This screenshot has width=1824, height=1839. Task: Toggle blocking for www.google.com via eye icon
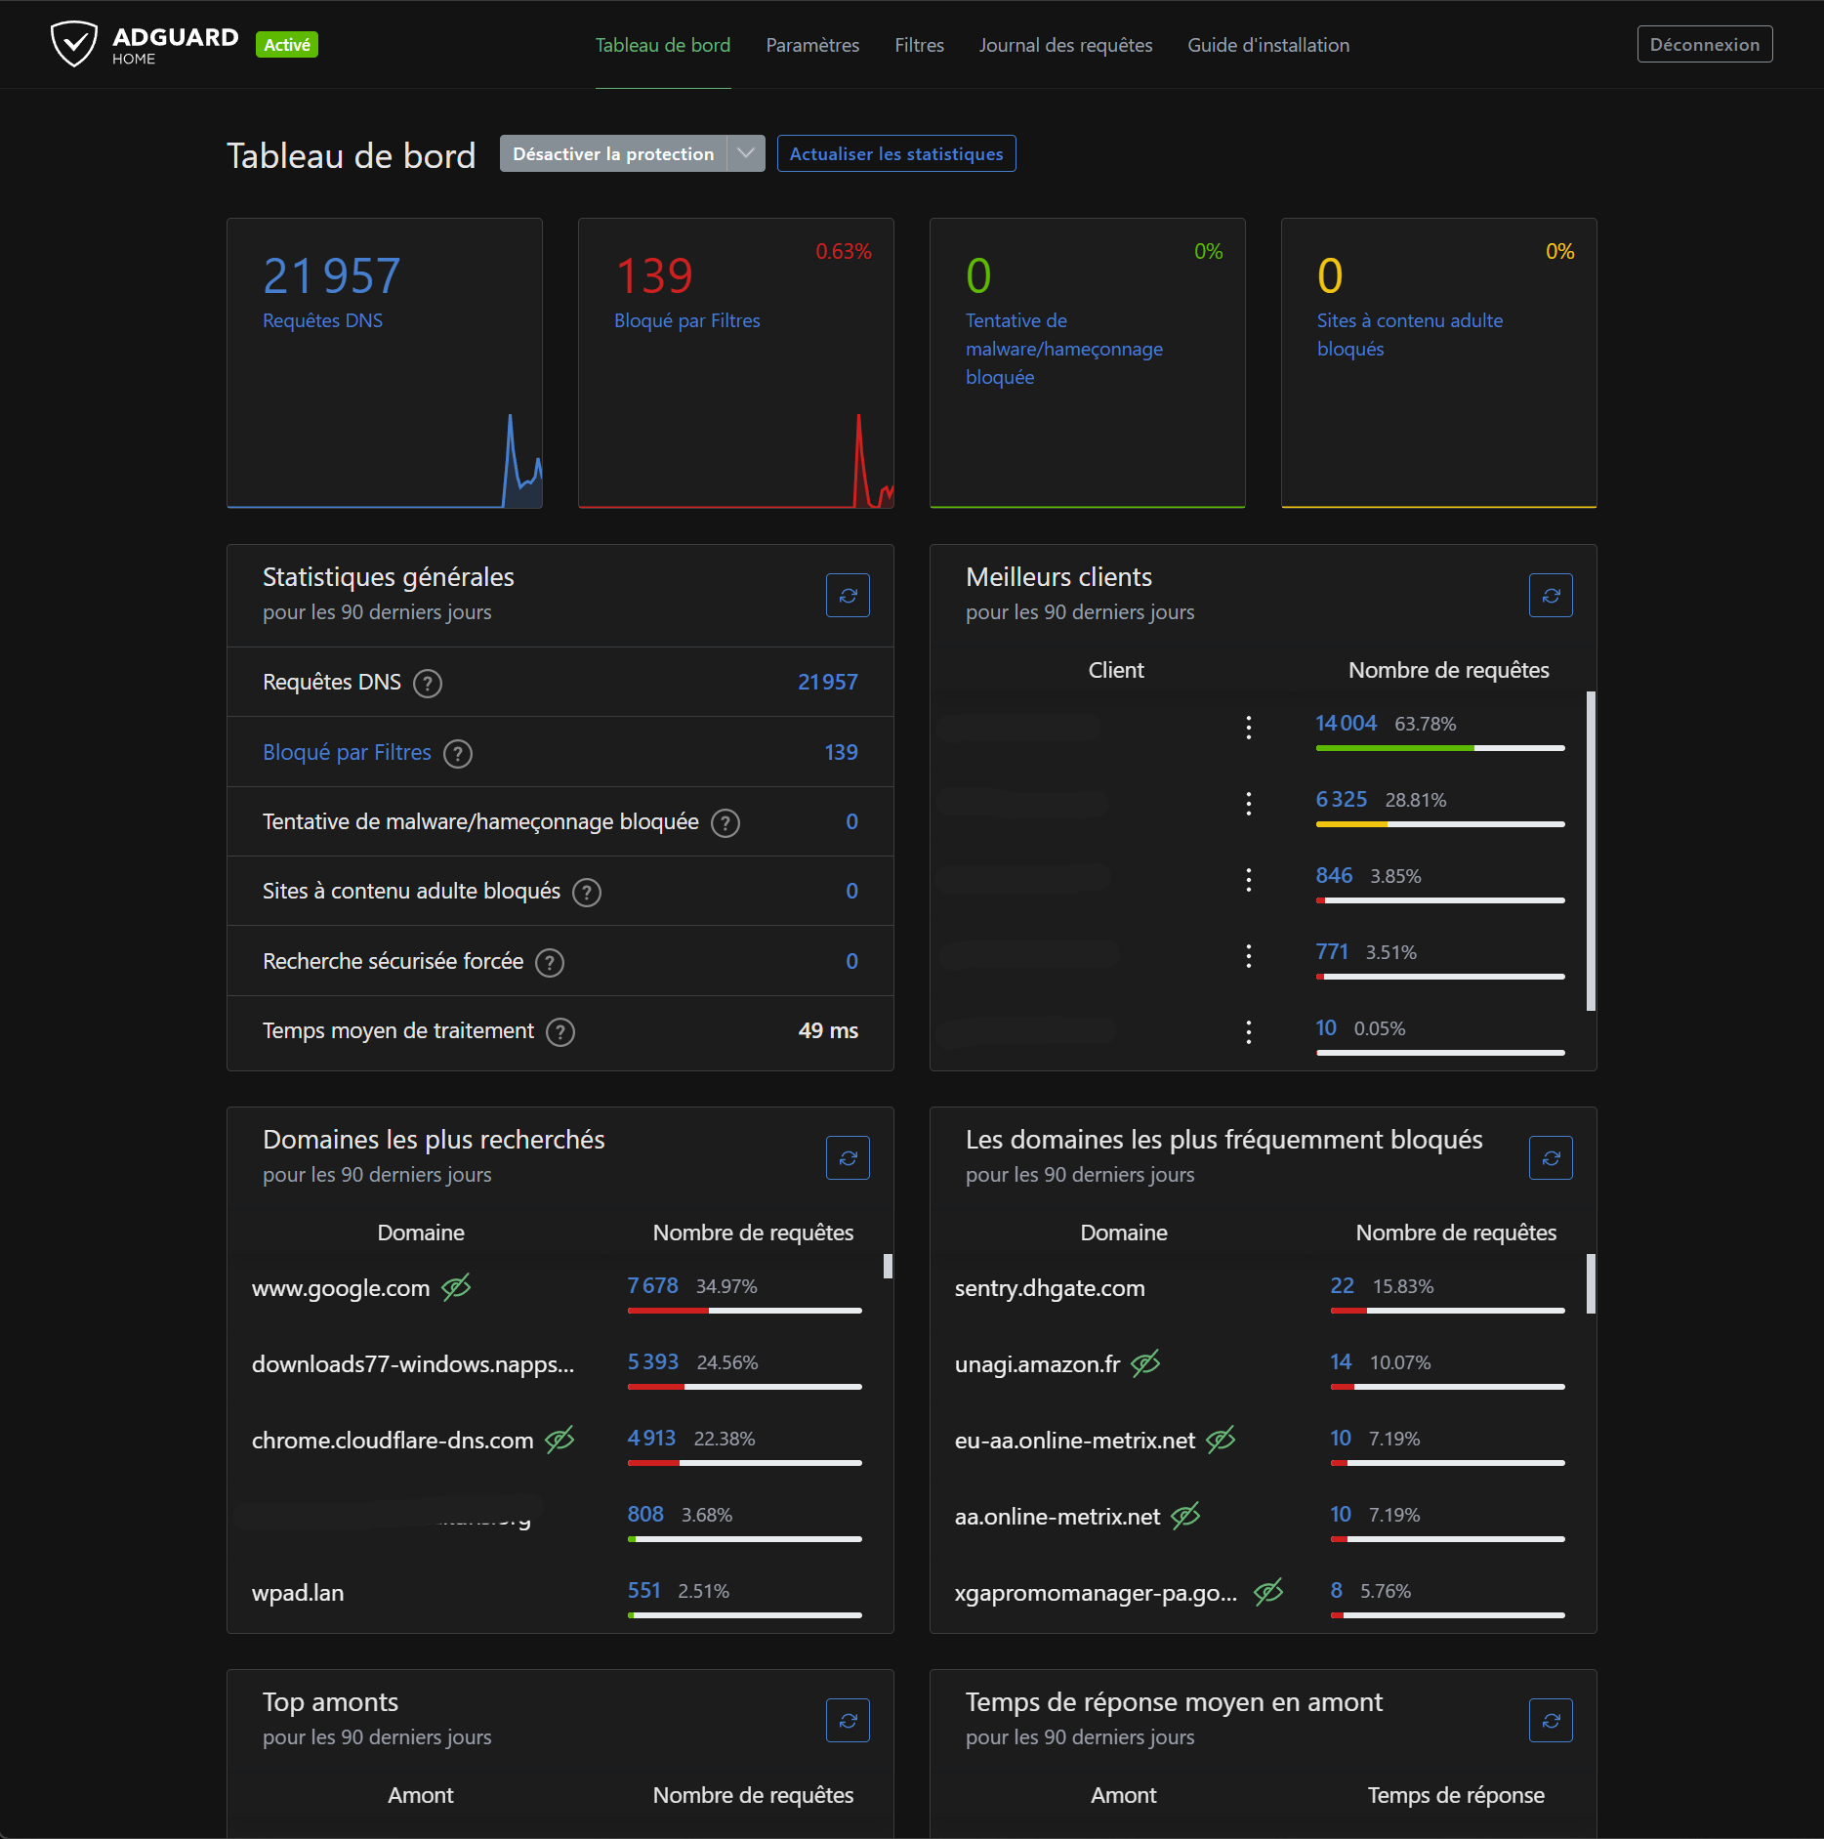tap(456, 1288)
